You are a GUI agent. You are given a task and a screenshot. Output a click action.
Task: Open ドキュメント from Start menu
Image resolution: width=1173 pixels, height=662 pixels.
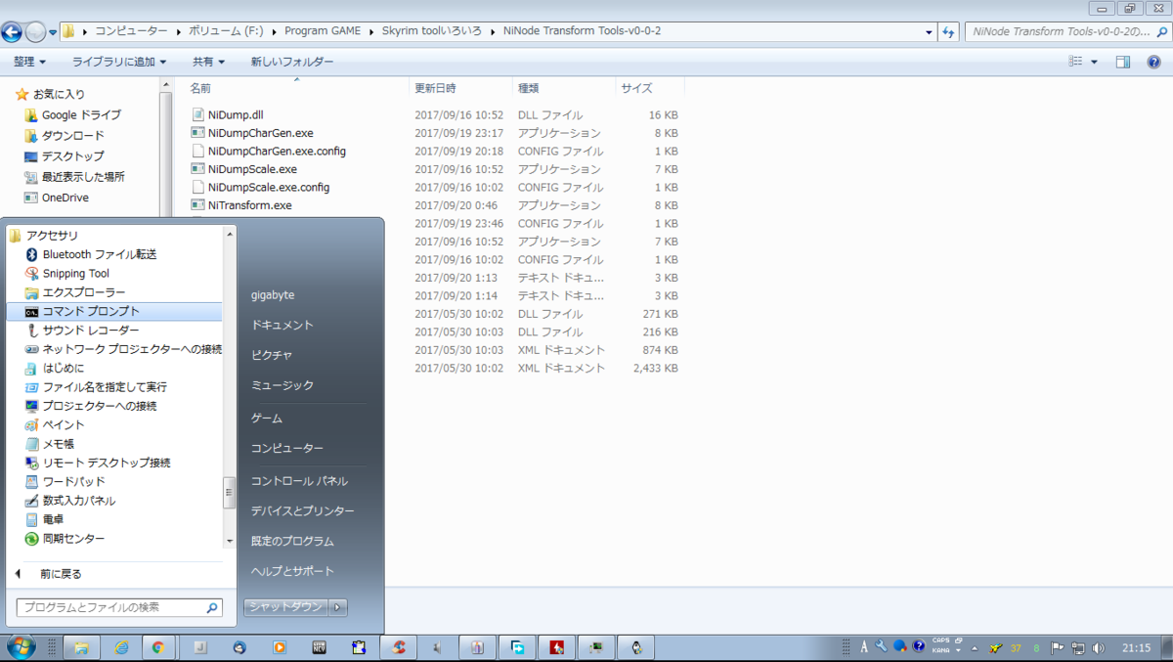click(x=282, y=325)
